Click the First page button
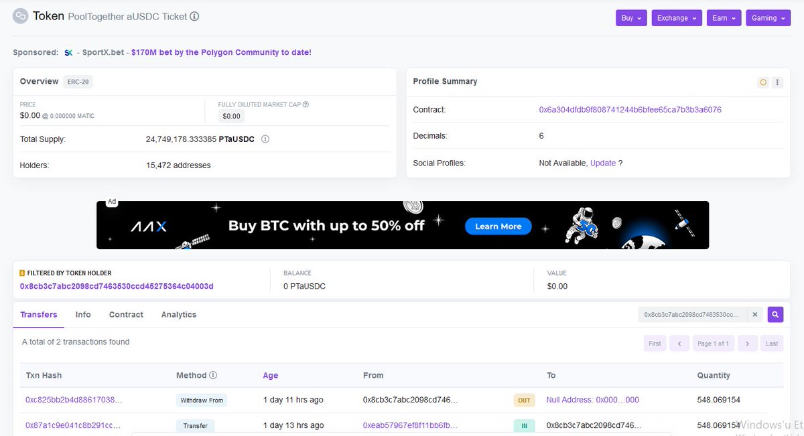804x436 pixels. (x=655, y=344)
